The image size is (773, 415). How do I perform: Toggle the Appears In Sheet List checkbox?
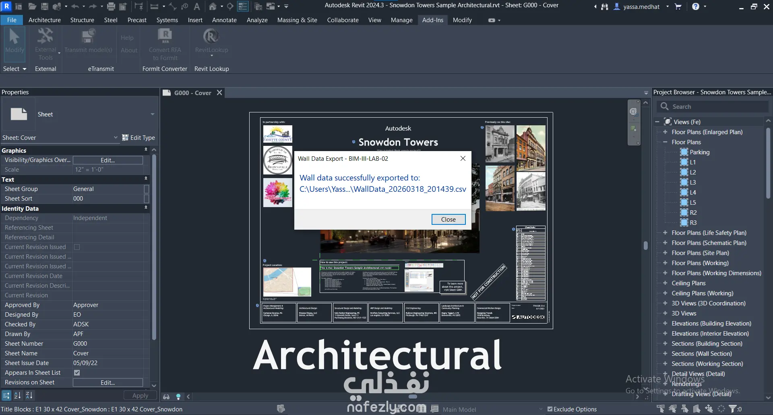[77, 373]
